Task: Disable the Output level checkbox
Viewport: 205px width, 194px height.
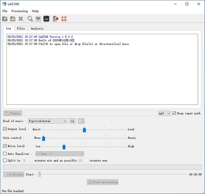Action: (x=5, y=129)
